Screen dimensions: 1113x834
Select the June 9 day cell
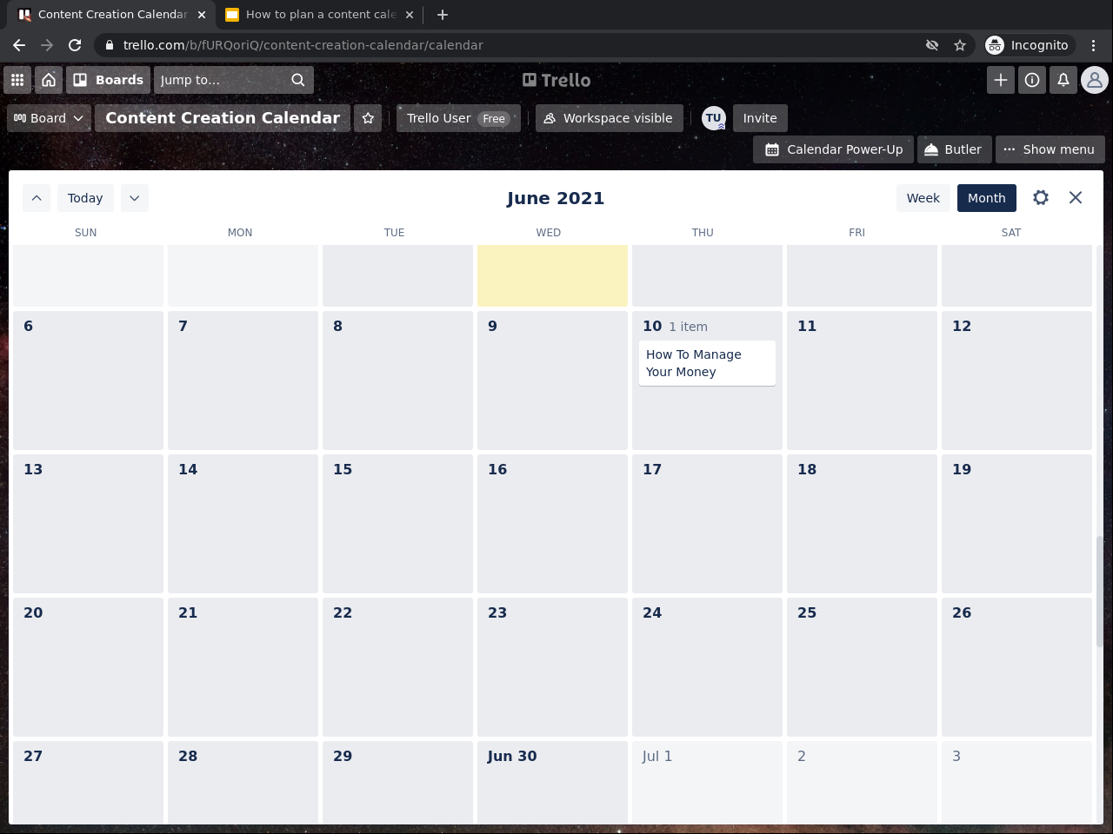pyautogui.click(x=552, y=381)
